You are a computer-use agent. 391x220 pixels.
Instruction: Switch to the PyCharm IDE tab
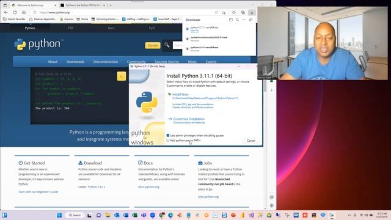(82, 5)
